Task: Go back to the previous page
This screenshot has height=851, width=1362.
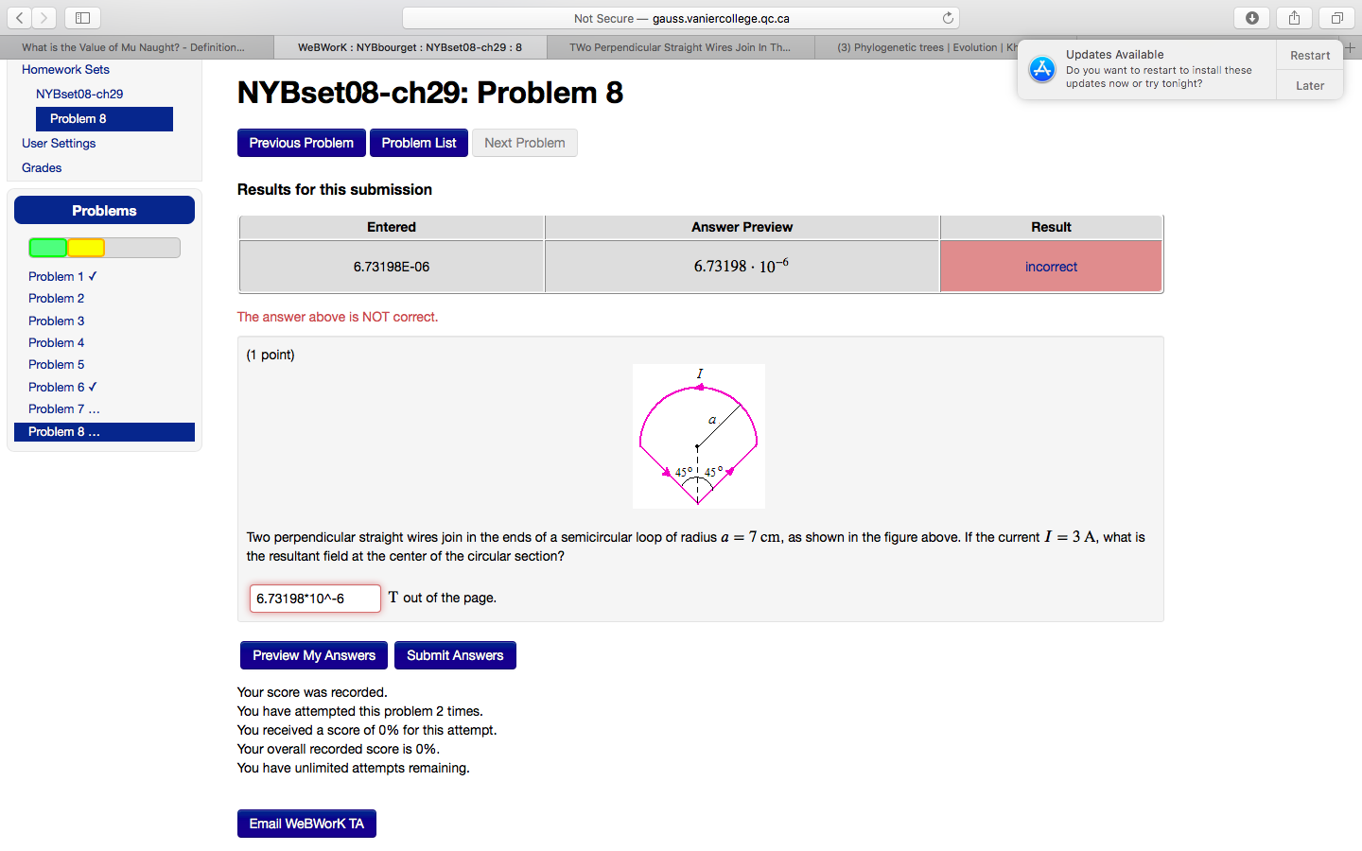Action: click(x=19, y=17)
